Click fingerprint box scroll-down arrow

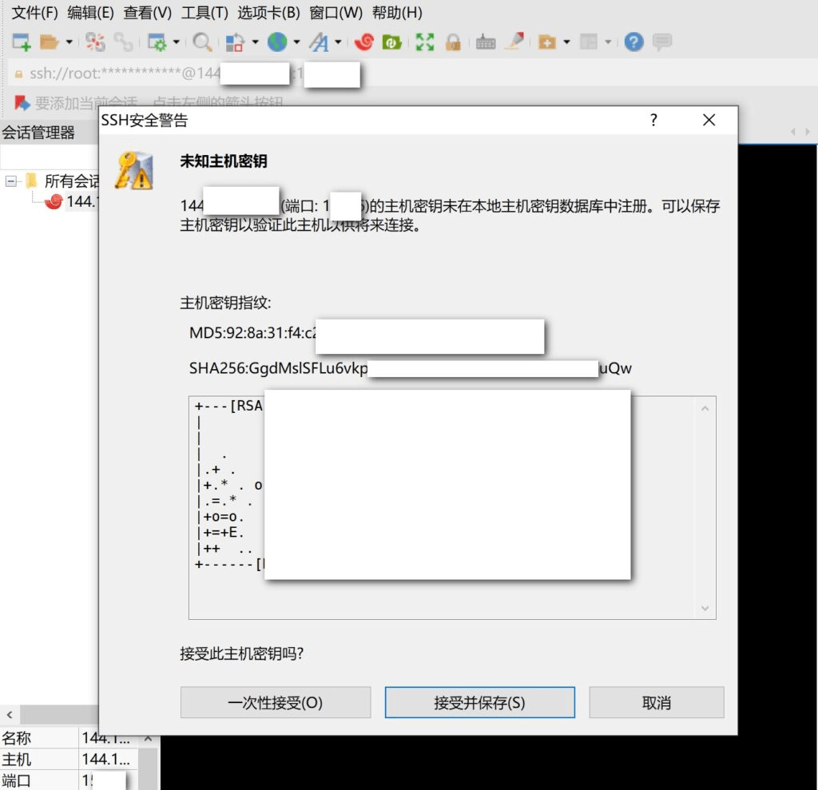click(x=705, y=608)
